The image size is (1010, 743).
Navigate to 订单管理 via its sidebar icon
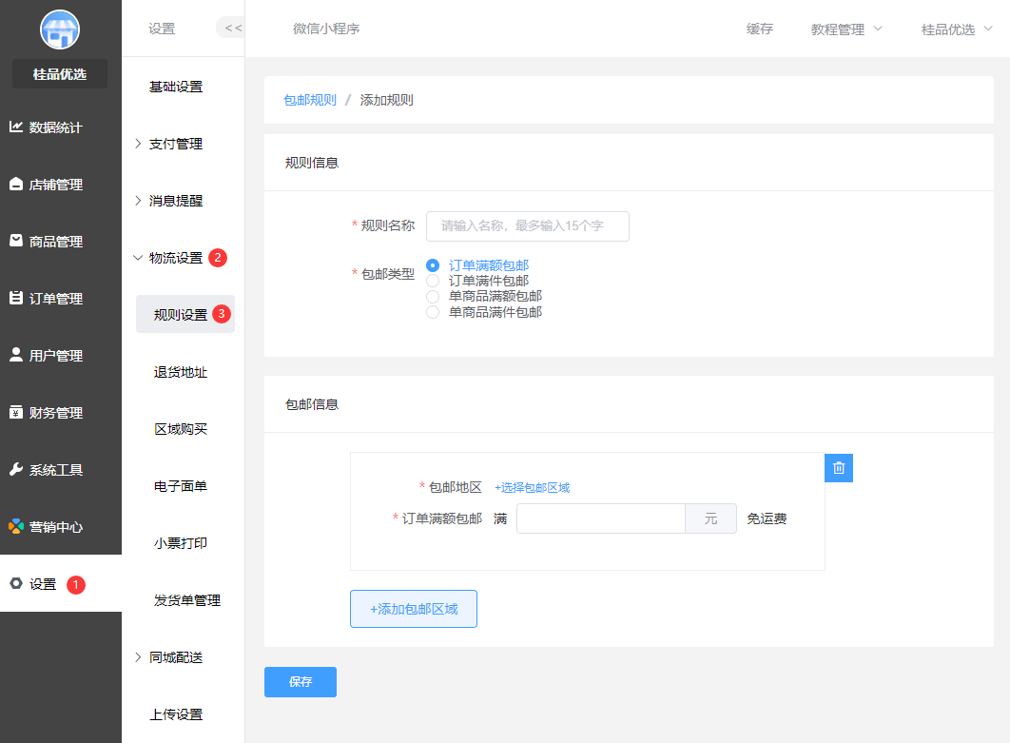point(60,298)
